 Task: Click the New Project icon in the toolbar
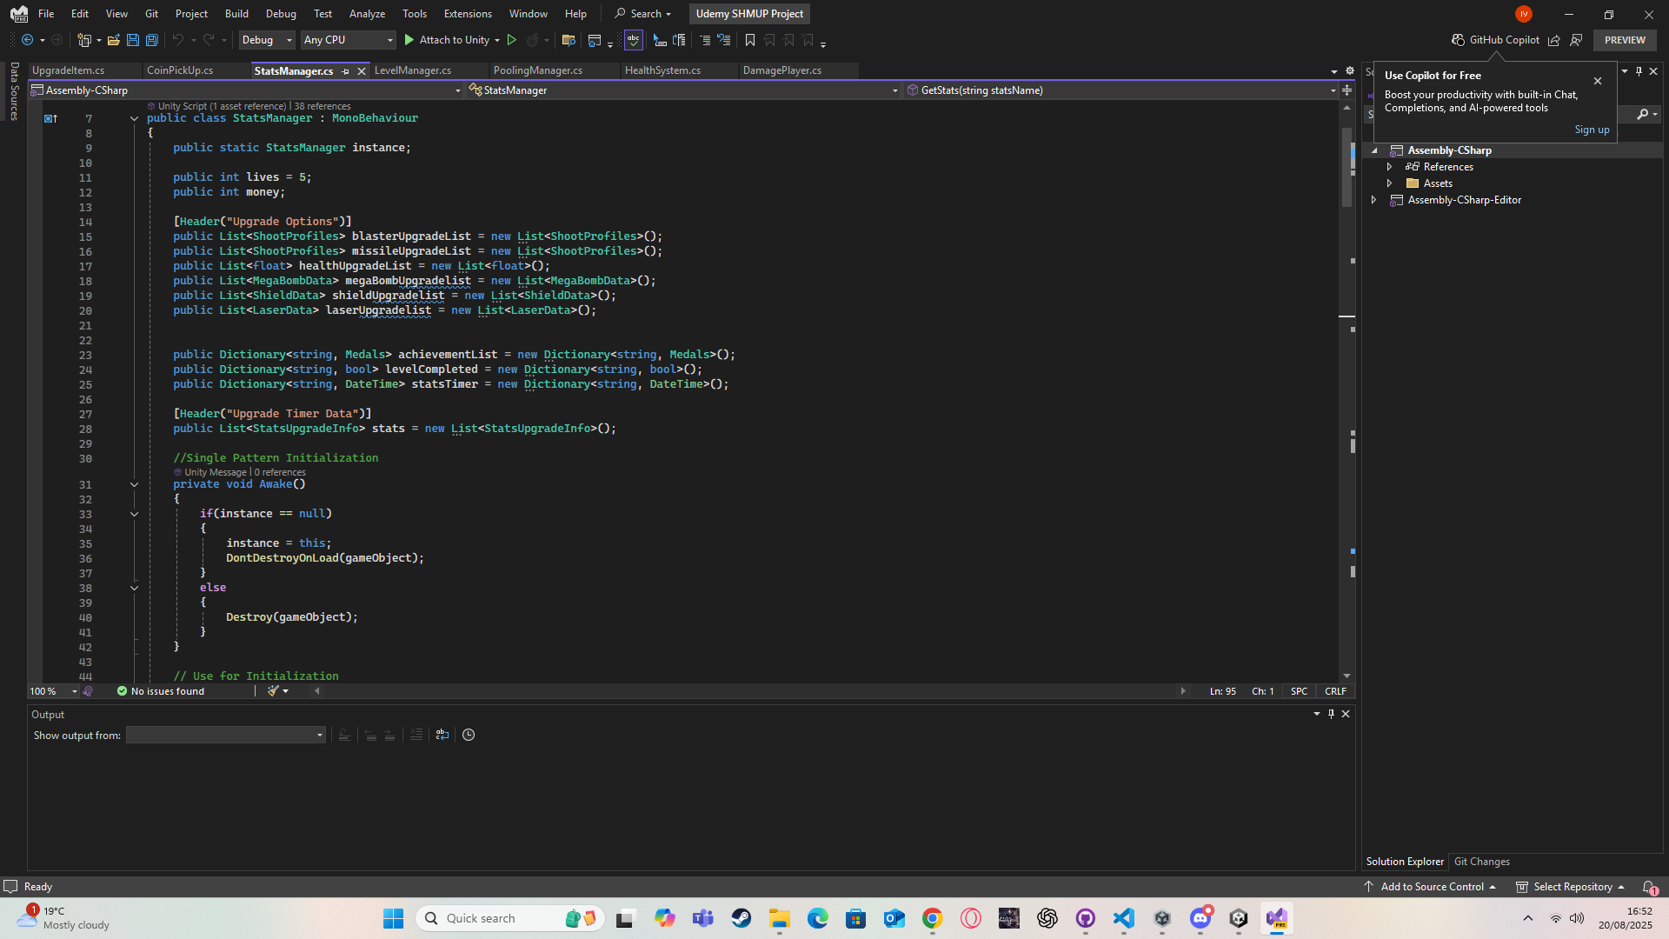tap(84, 40)
